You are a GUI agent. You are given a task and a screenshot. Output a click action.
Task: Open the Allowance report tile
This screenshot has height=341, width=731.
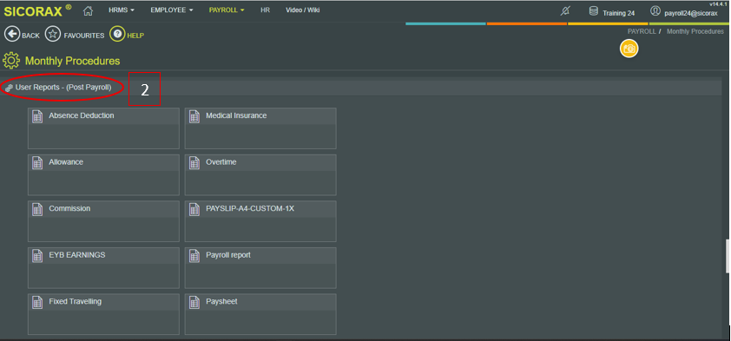[103, 175]
